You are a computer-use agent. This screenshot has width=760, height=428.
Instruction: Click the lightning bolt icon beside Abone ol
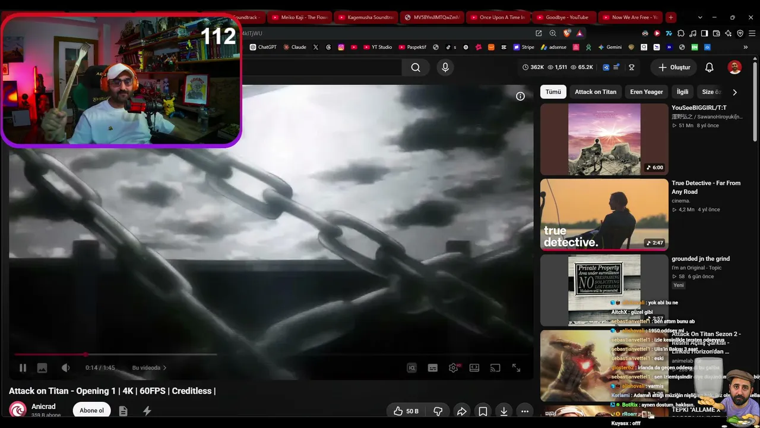[x=147, y=411]
